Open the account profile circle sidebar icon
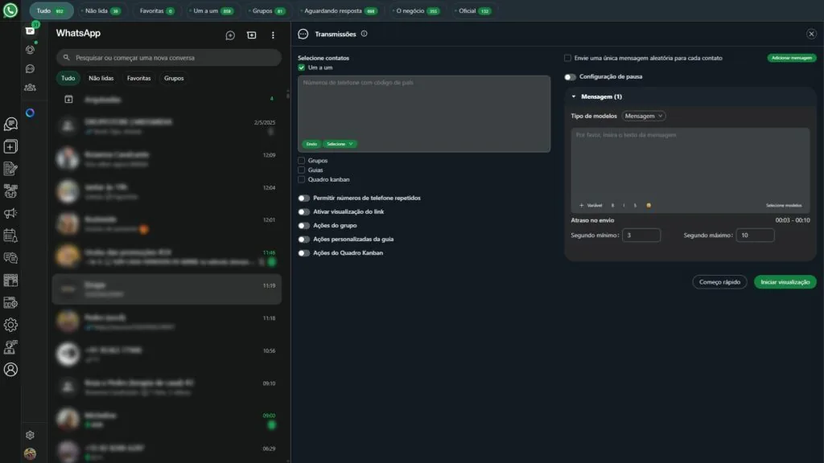Screen dimensions: 824x463 pos(10,370)
